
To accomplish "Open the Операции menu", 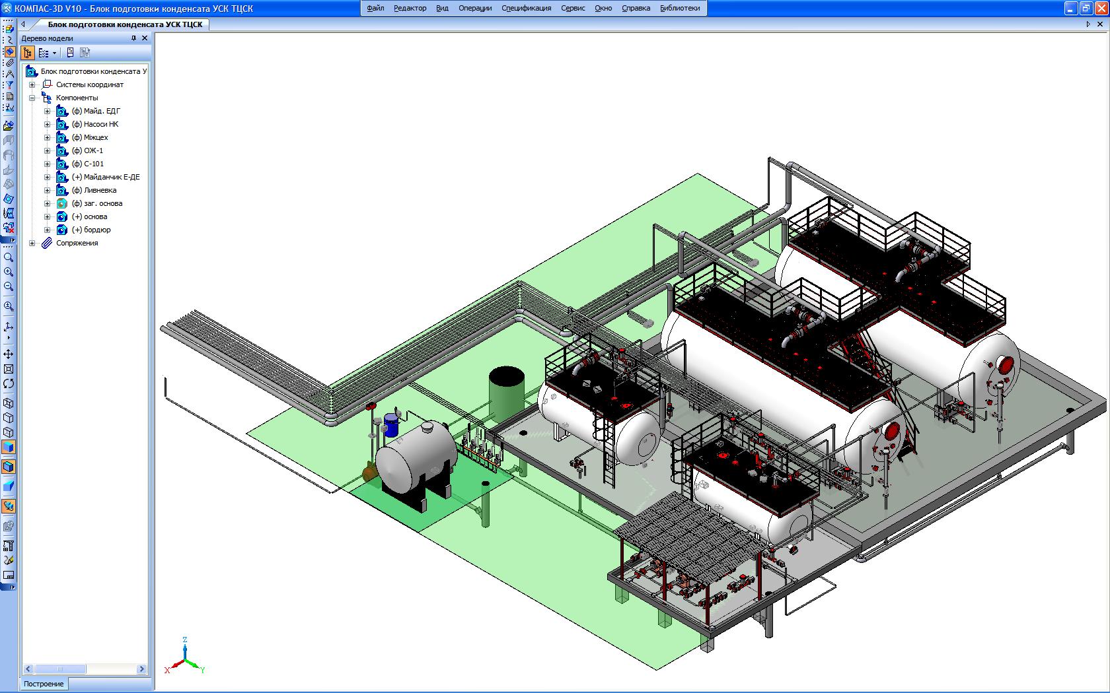I will [475, 8].
